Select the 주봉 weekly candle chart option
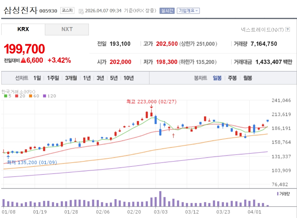 coord(232,78)
